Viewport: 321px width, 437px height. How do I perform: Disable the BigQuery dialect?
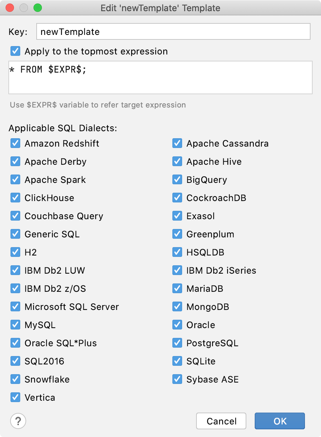pos(177,179)
